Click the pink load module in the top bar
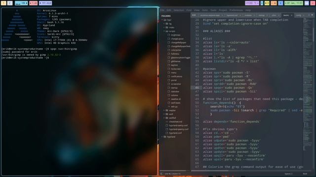 coord(33,3)
